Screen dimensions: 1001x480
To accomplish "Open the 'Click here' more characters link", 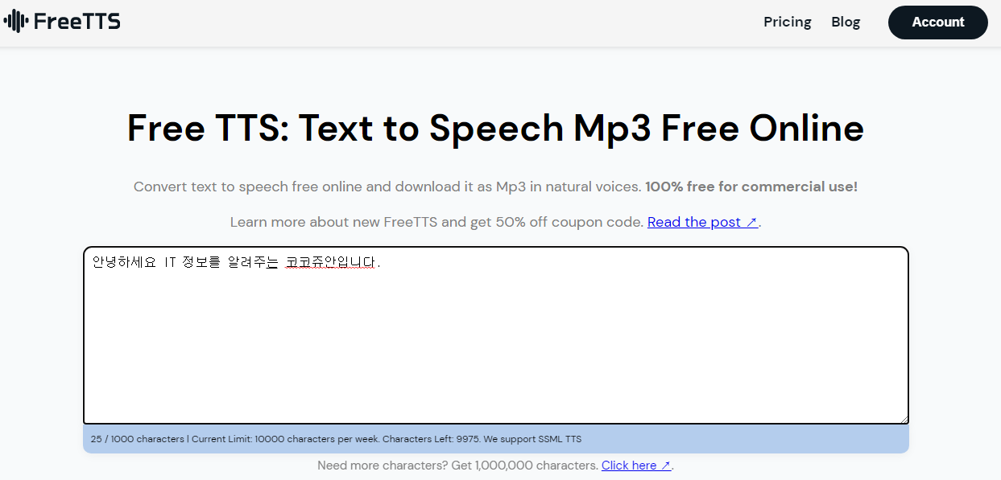I will click(x=636, y=465).
